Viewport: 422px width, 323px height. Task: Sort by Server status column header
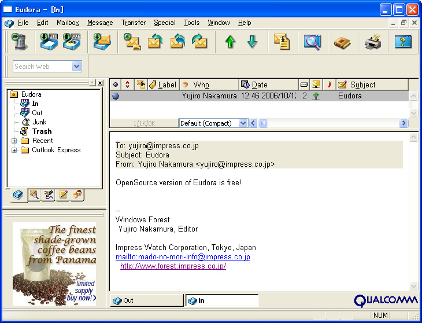click(x=316, y=85)
